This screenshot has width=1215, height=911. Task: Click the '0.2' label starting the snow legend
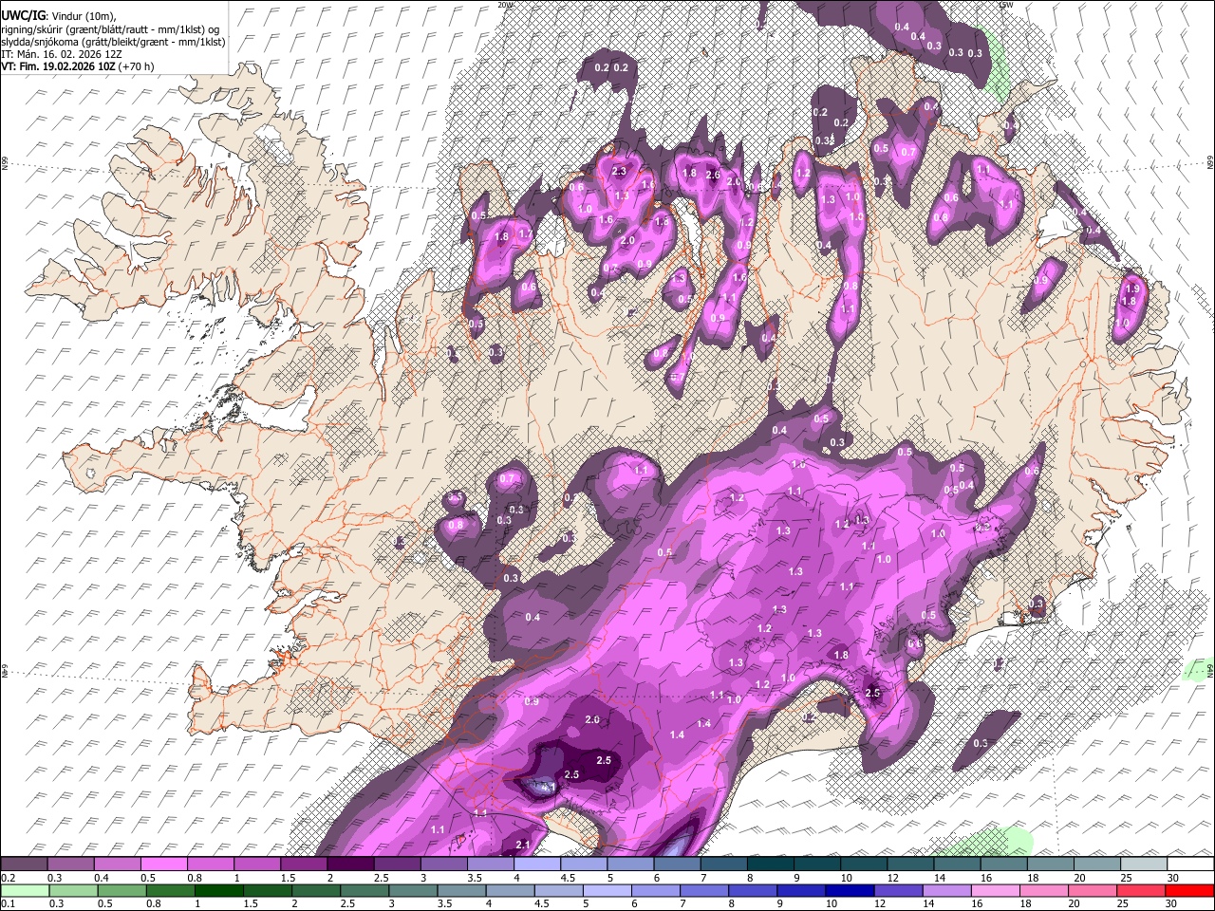point(8,878)
